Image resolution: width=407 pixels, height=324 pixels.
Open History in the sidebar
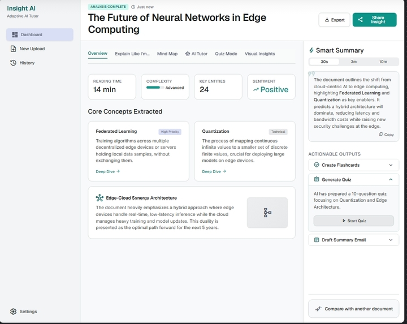click(40, 63)
